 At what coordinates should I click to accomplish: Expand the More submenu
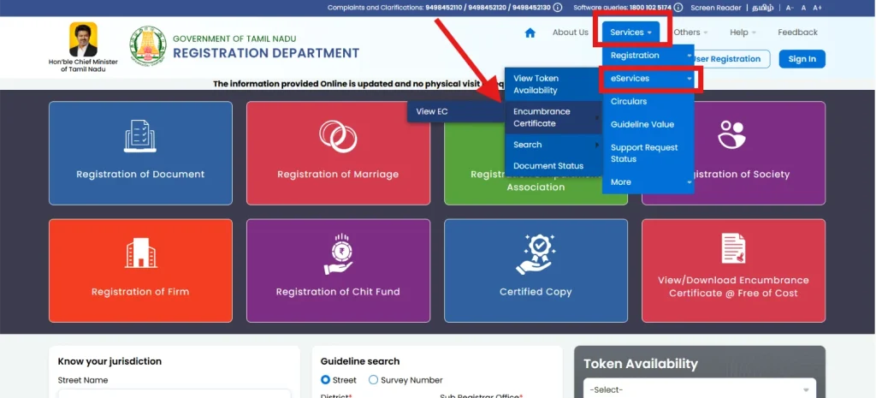tap(648, 182)
